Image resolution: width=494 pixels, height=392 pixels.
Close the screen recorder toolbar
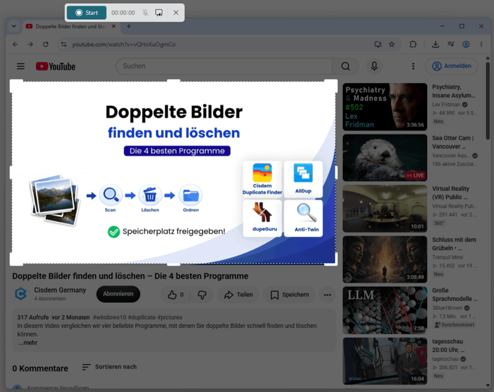click(176, 12)
